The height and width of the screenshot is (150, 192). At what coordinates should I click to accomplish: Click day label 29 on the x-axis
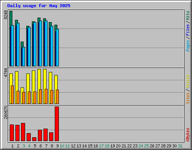pos(169,146)
